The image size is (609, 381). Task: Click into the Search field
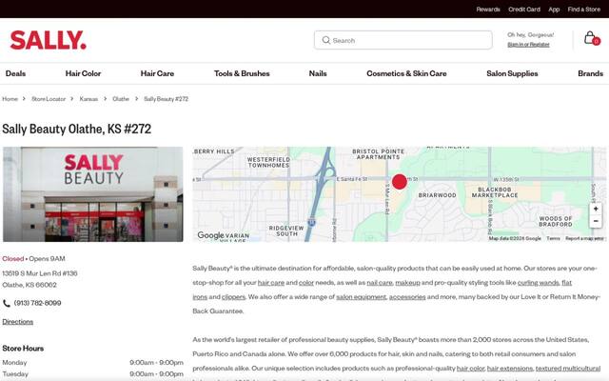pos(403,40)
